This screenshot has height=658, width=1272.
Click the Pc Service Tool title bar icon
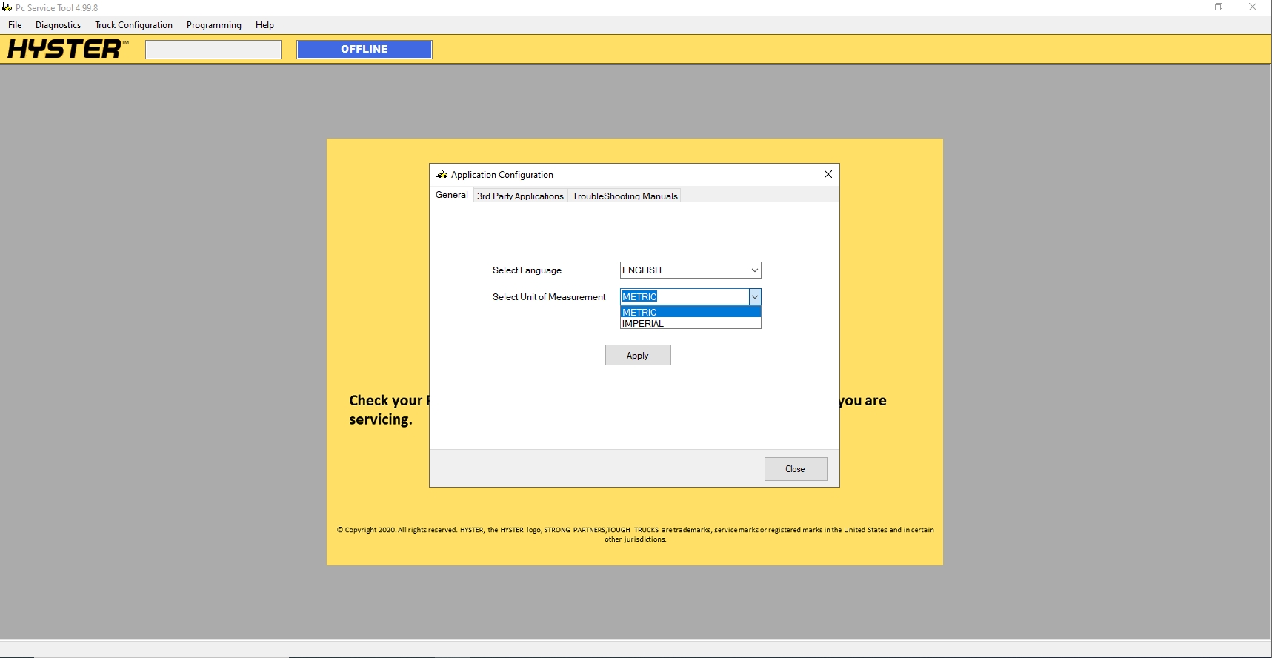click(x=7, y=7)
